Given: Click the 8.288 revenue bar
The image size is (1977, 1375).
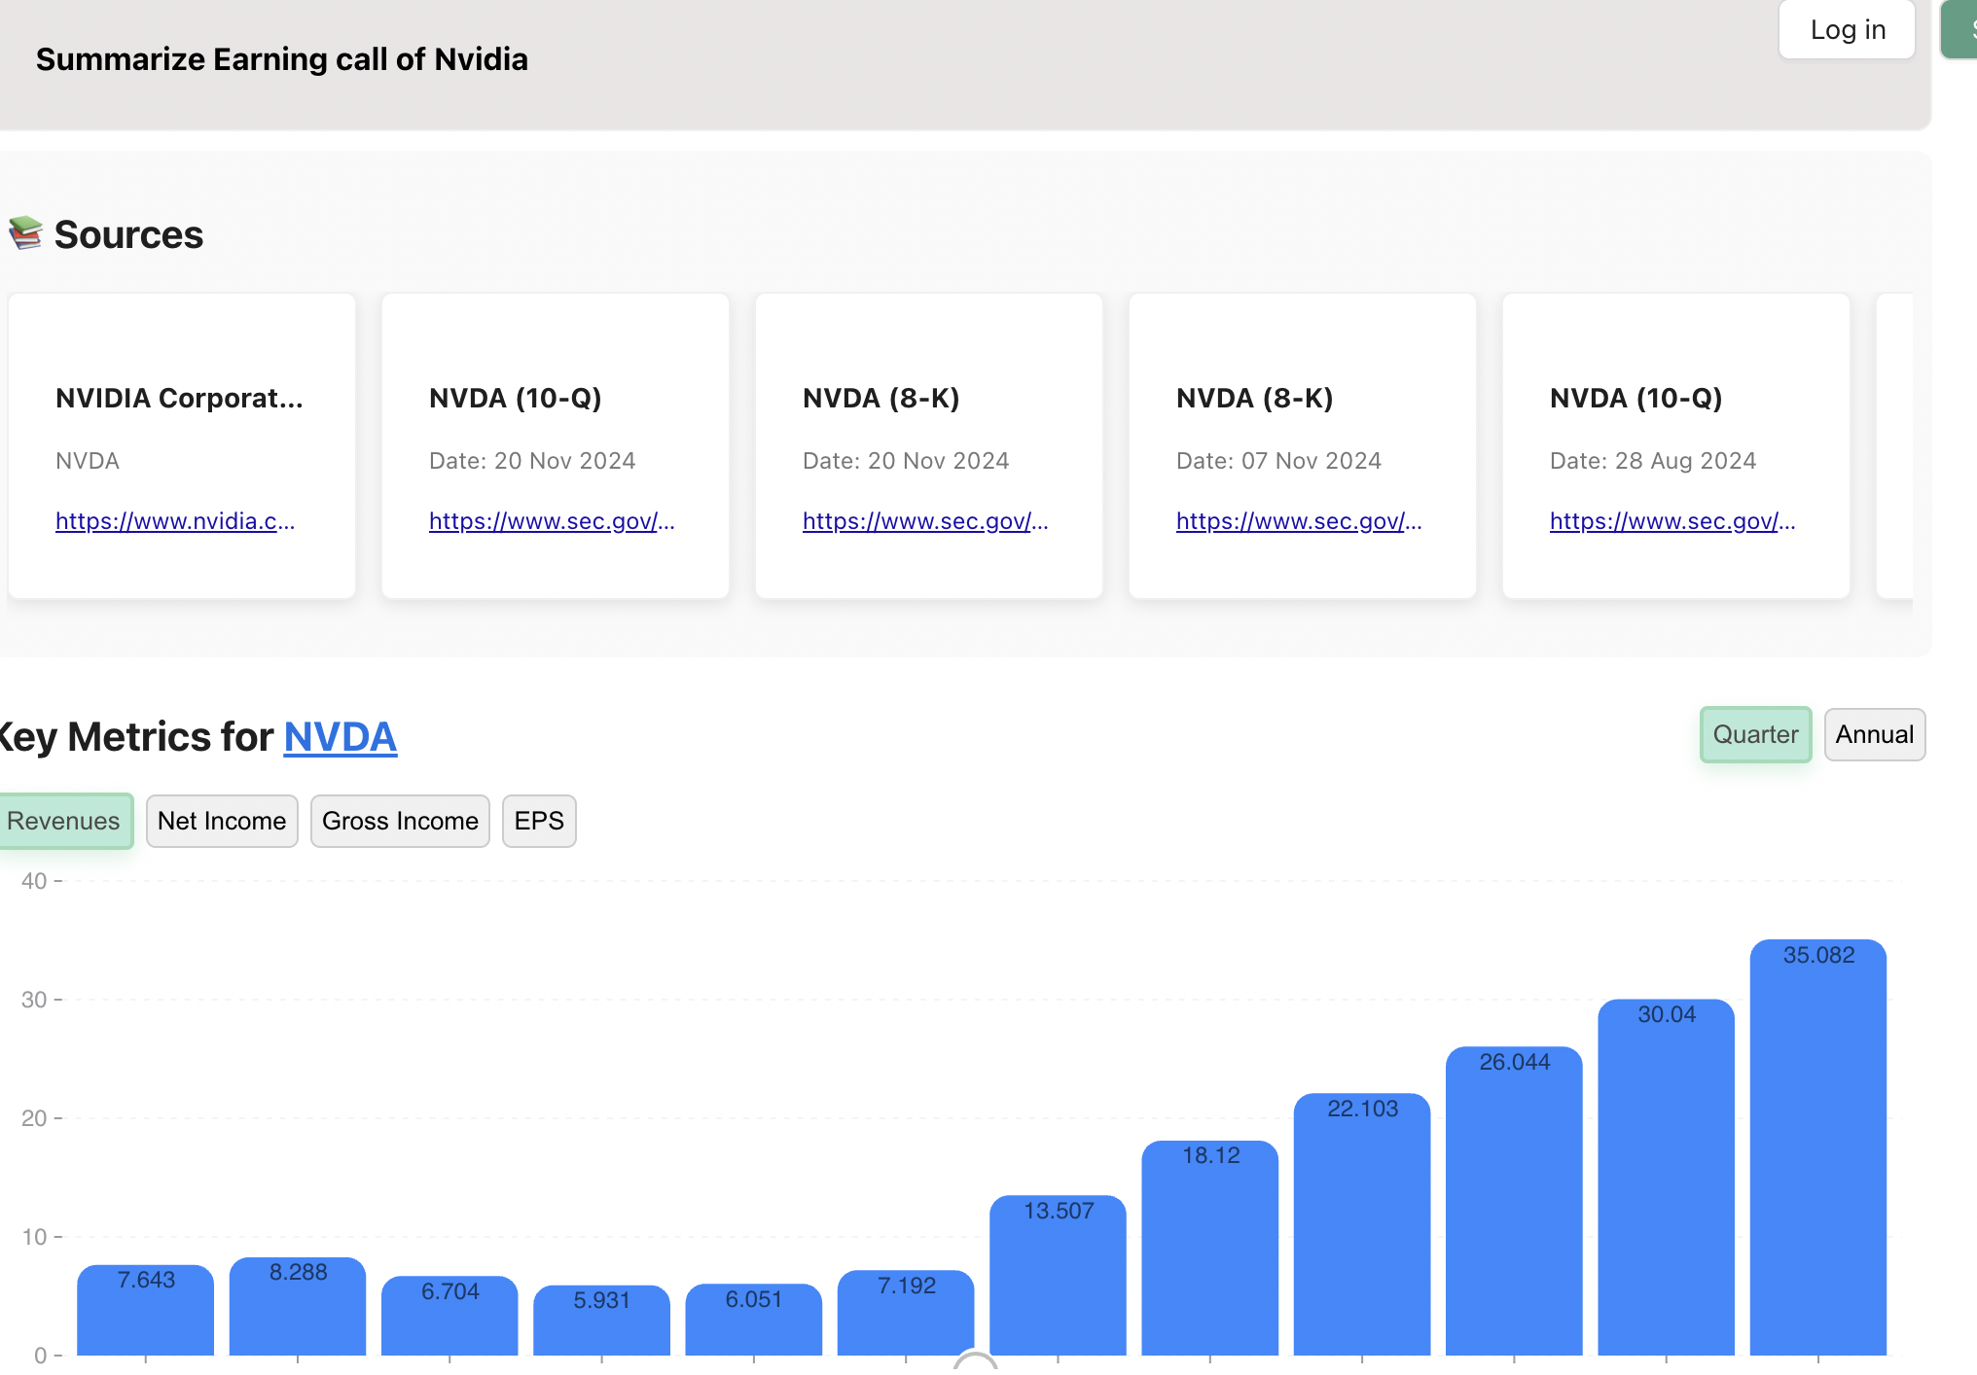Looking at the screenshot, I should [x=298, y=1306].
